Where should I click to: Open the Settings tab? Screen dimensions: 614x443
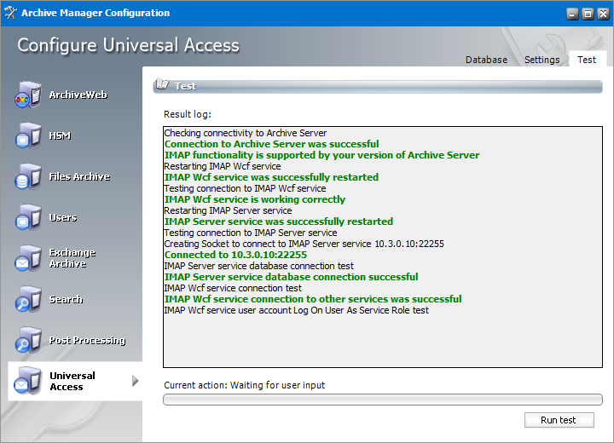click(x=542, y=60)
